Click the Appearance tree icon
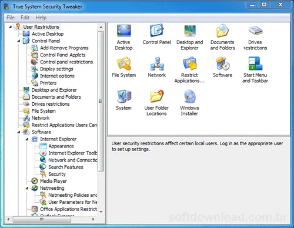 [43, 146]
